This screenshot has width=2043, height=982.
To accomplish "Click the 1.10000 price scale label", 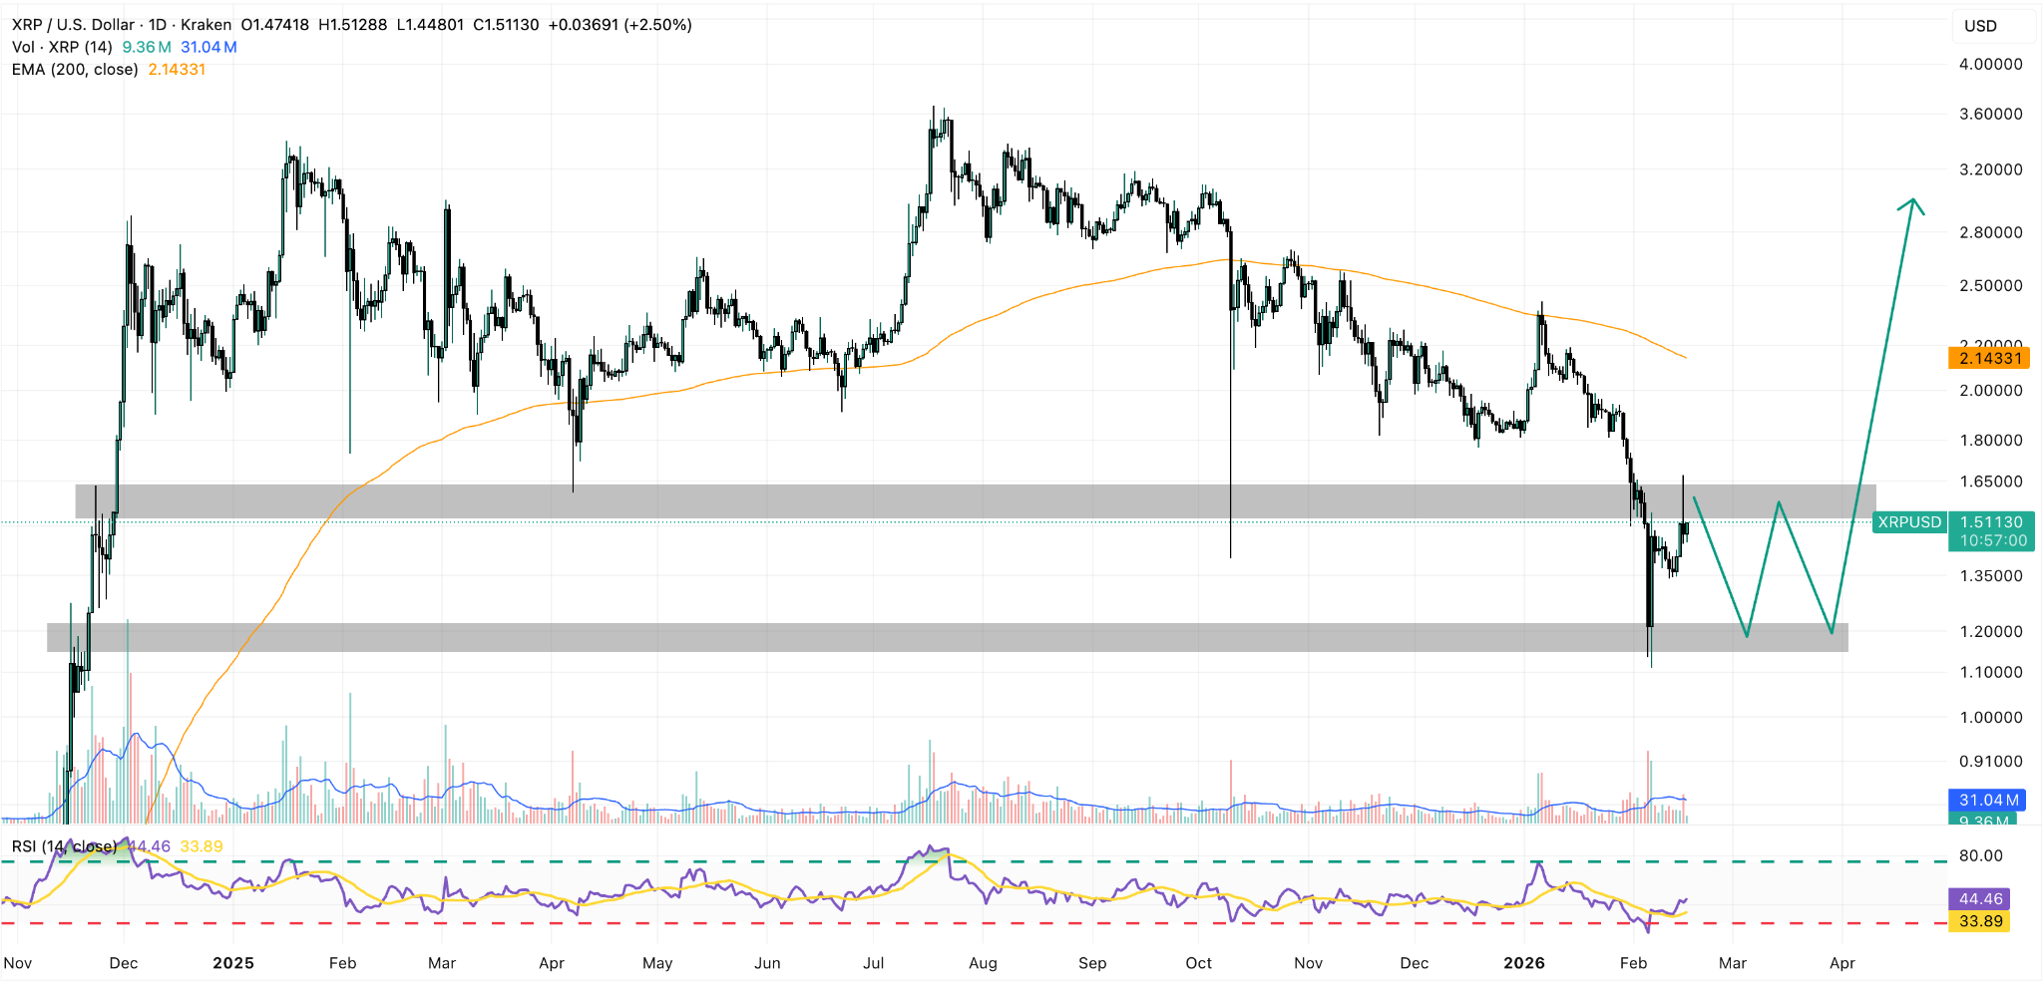I will [1991, 672].
